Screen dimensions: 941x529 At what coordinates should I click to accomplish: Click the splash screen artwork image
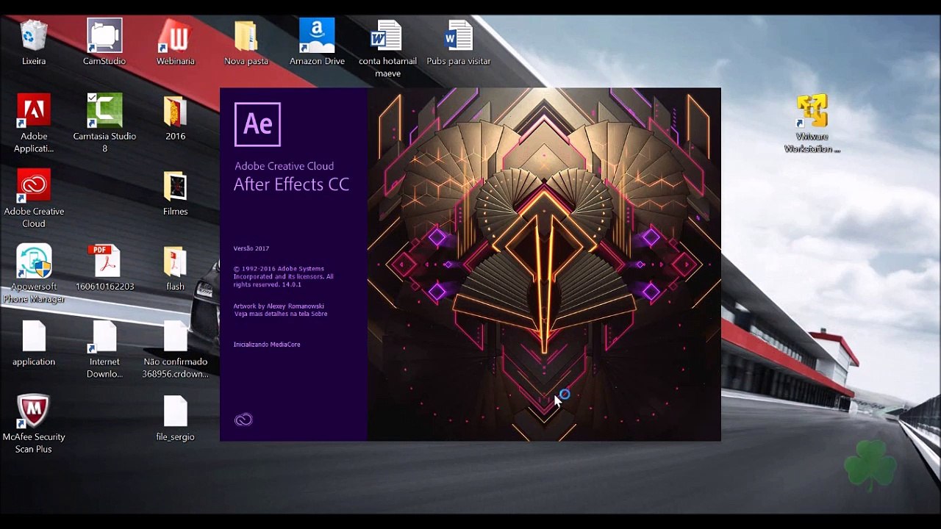tap(544, 264)
